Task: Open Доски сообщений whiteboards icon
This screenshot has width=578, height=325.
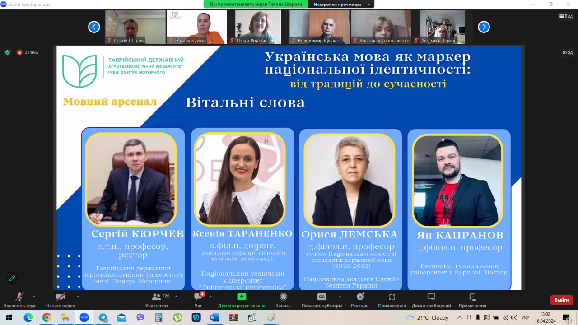Action: pyautogui.click(x=431, y=297)
